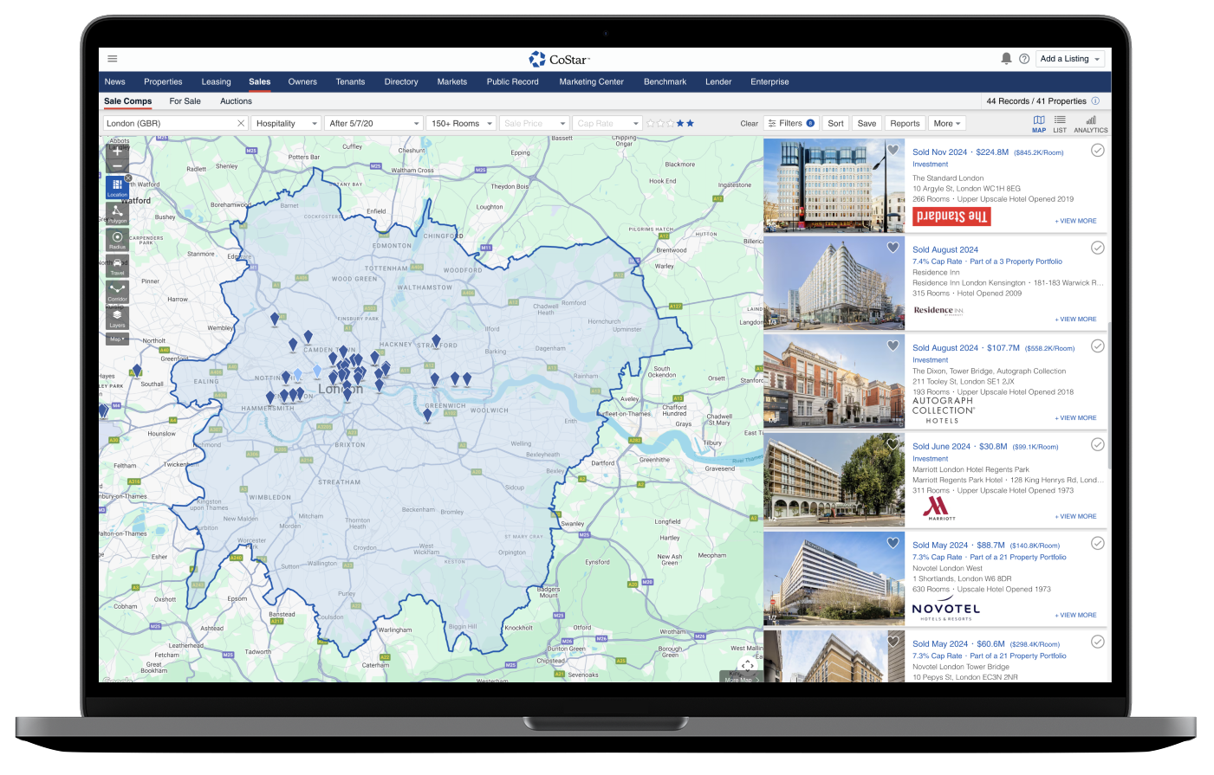Screen dimensions: 1214x775
Task: Open the notifications bell
Action: (1006, 59)
